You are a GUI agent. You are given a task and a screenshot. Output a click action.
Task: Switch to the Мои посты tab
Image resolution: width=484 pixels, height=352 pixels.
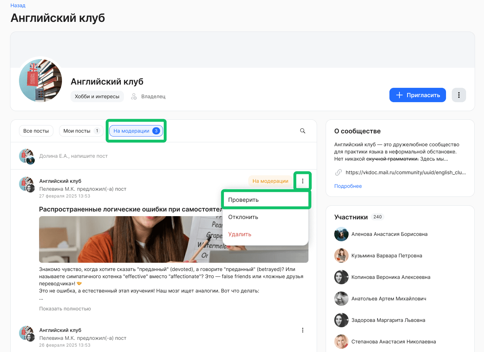(81, 131)
